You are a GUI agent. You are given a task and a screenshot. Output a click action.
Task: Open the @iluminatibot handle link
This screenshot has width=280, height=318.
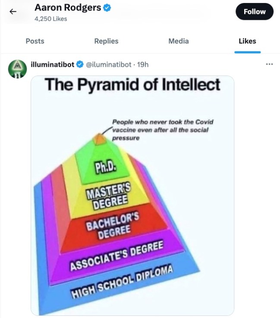point(109,65)
